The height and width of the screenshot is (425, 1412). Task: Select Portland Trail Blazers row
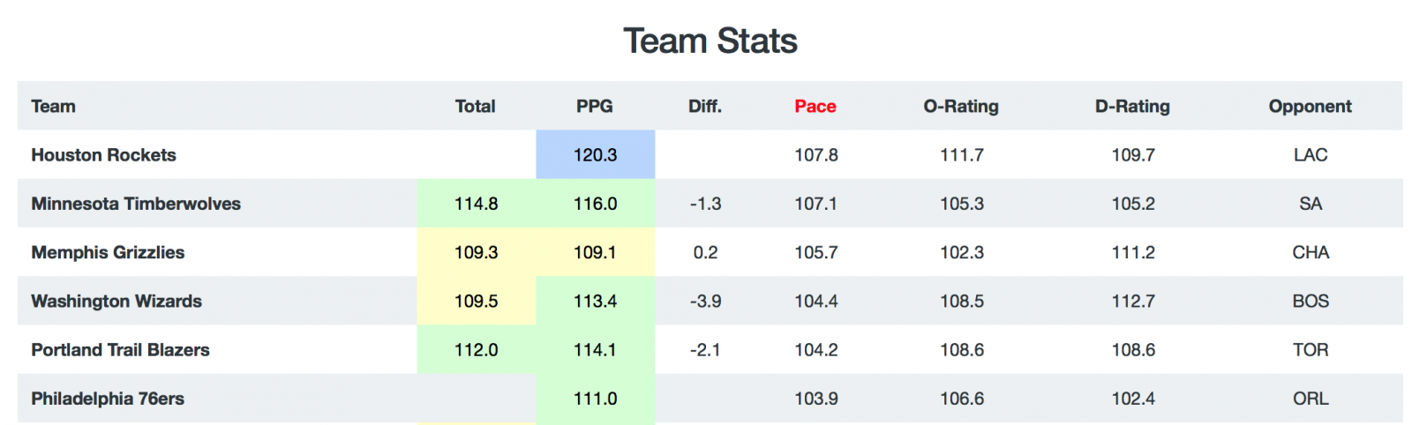pyautogui.click(x=710, y=350)
